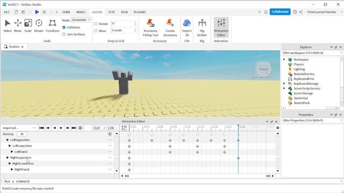Run the game with the blue Play icon
The width and height of the screenshot is (344, 193).
click(x=37, y=12)
